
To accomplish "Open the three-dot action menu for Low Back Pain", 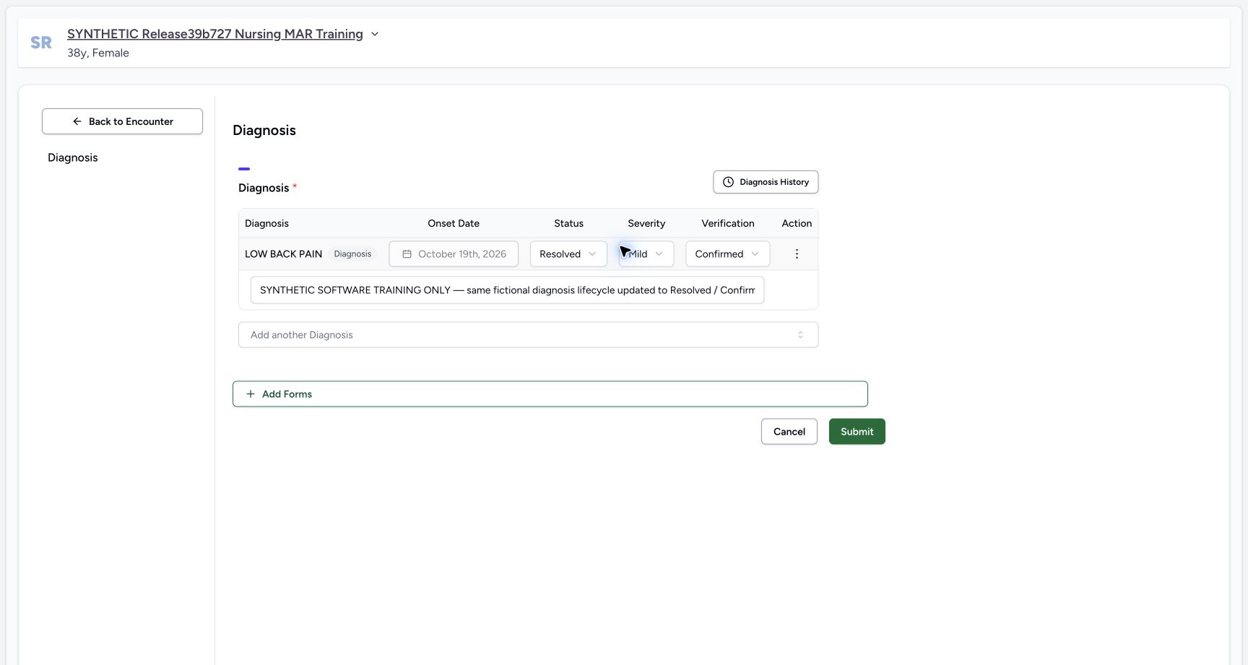I will click(797, 254).
